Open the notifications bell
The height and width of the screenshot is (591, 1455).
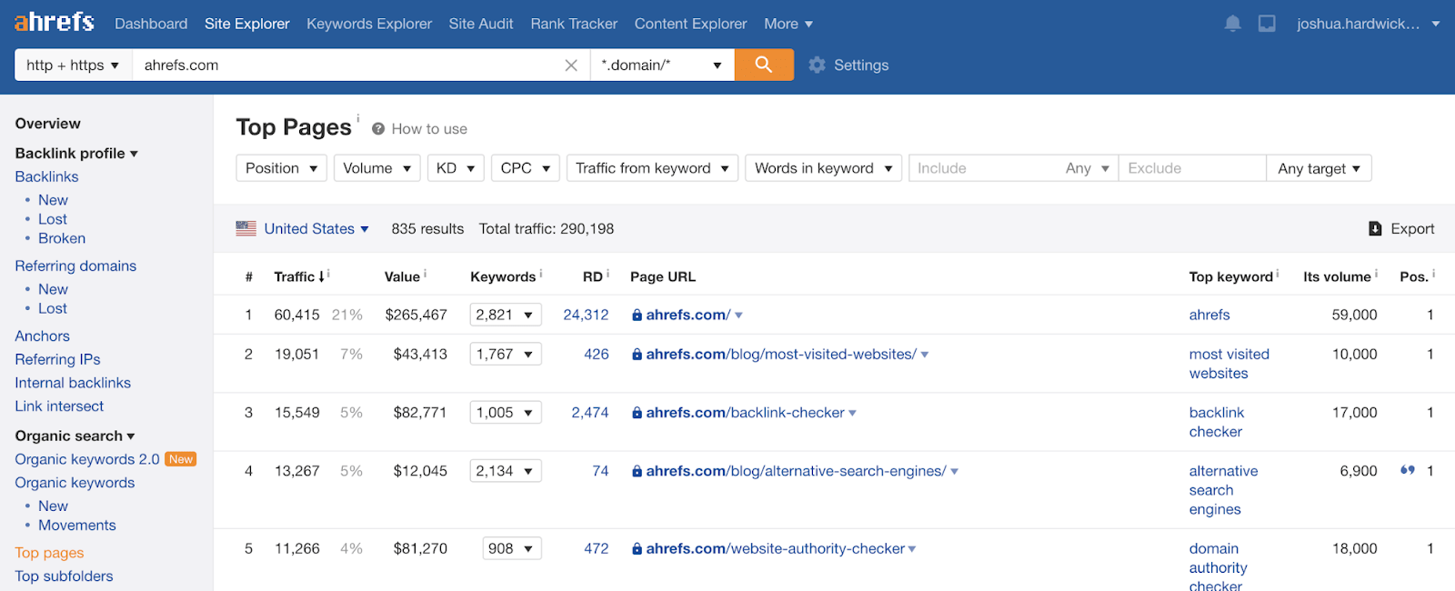click(1232, 24)
